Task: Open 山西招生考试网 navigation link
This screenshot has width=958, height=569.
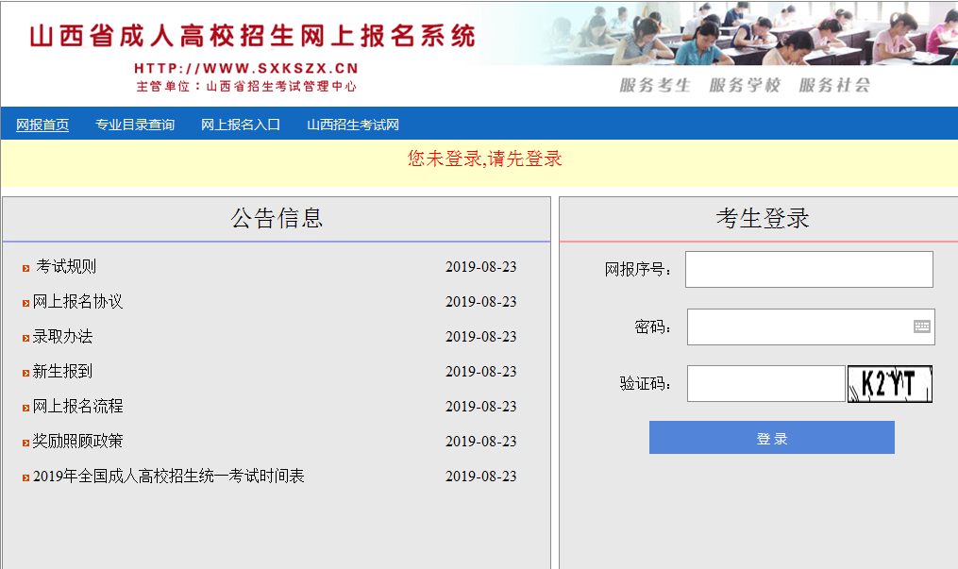Action: (353, 125)
